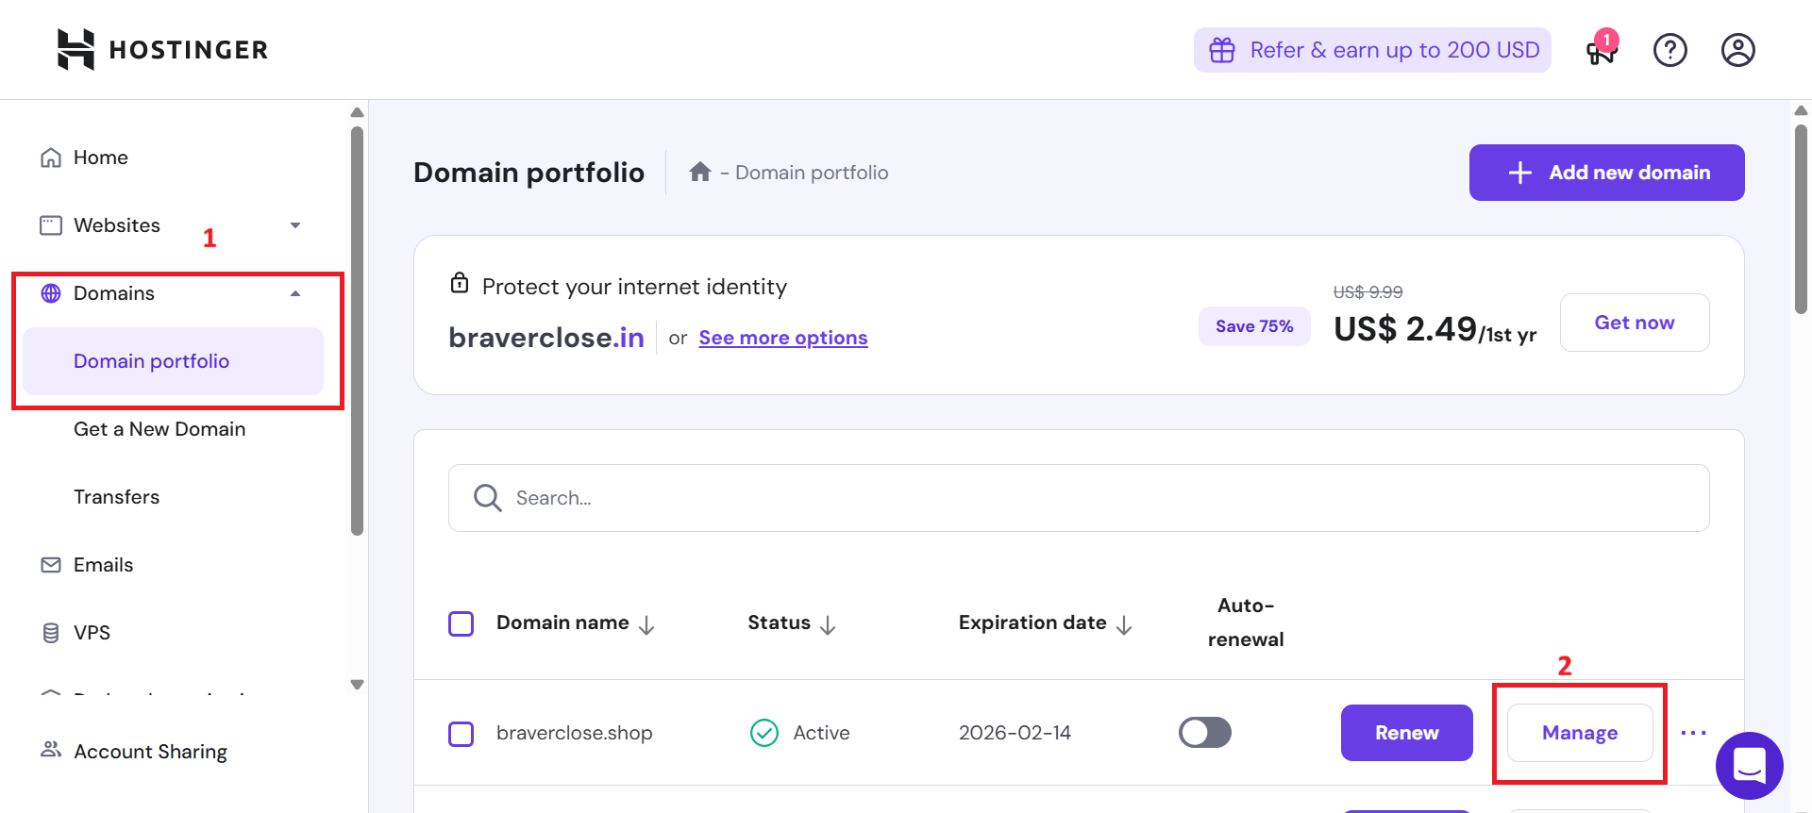Expand the Websites sidebar dropdown arrow
The width and height of the screenshot is (1812, 813).
click(295, 225)
